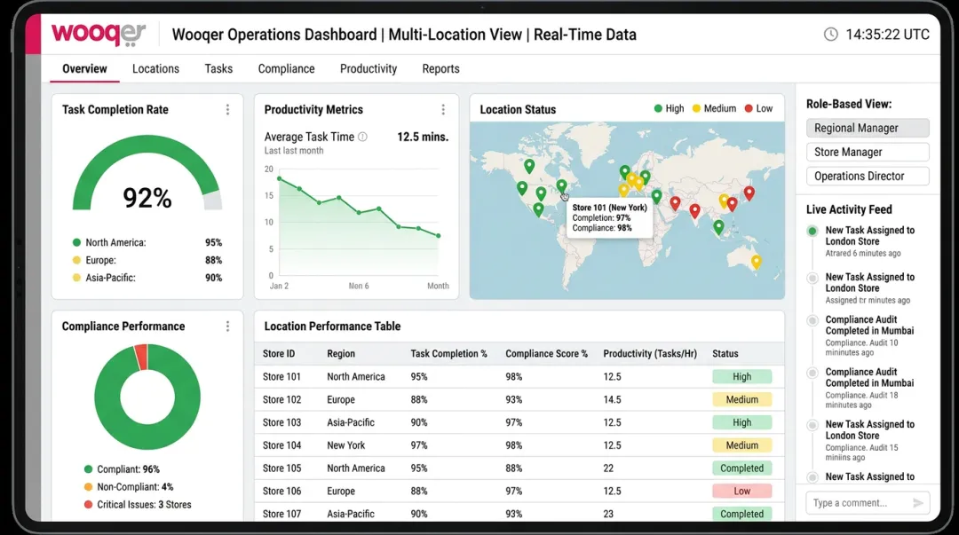
Task: Open the Productivity tab
Action: (x=369, y=69)
